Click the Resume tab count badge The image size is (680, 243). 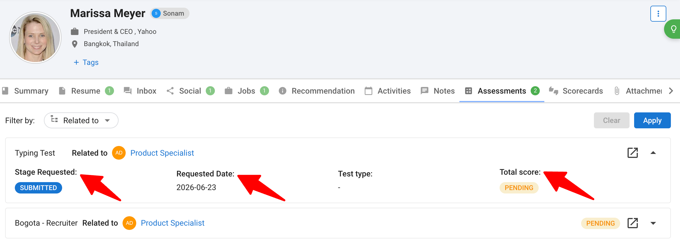(x=109, y=91)
